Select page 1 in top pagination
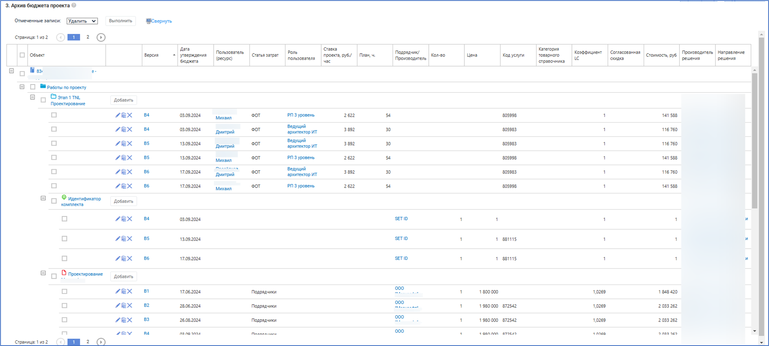769x346 pixels. pyautogui.click(x=74, y=37)
